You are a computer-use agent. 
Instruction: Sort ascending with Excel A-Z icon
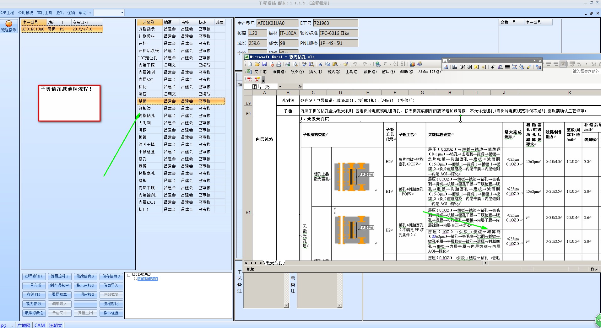click(x=396, y=64)
